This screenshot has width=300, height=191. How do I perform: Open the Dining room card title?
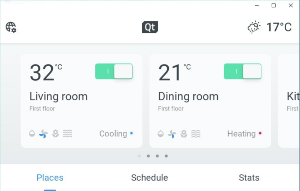pos(188,96)
